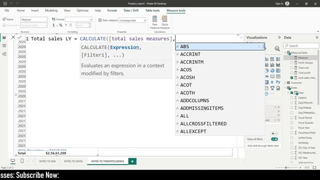Expand the Date hierarchy arrow
The height and width of the screenshot is (180, 320).
288,92
